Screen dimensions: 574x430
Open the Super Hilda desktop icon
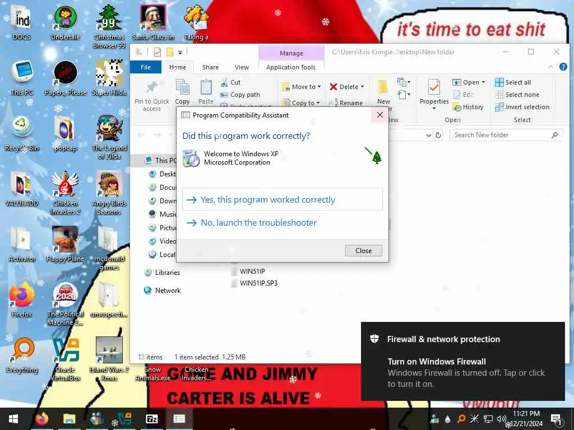pyautogui.click(x=109, y=77)
